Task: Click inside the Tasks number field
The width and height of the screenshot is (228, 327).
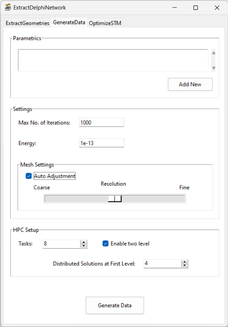Action: (x=61, y=243)
